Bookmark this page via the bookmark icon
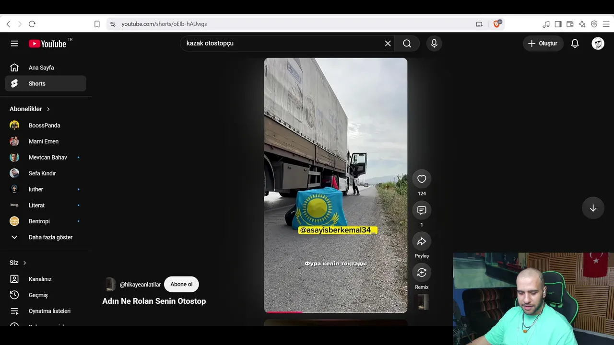This screenshot has height=345, width=614. coord(97,24)
